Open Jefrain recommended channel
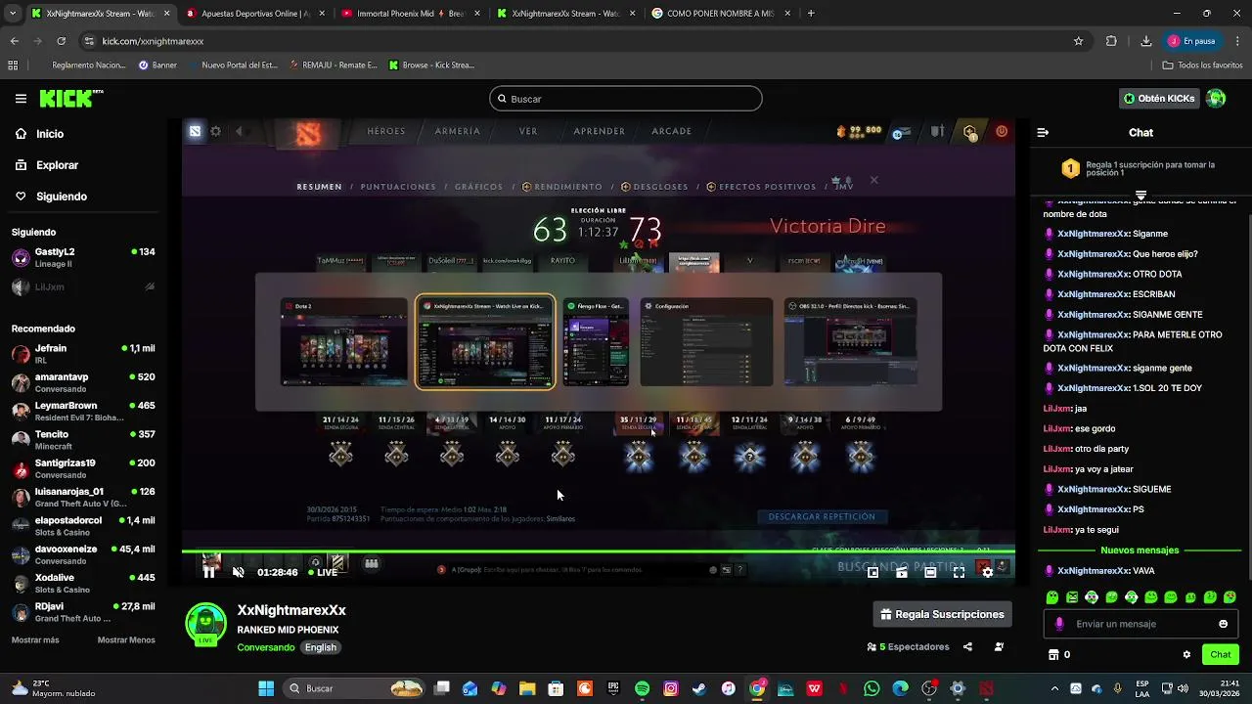This screenshot has width=1252, height=704. [x=84, y=354]
